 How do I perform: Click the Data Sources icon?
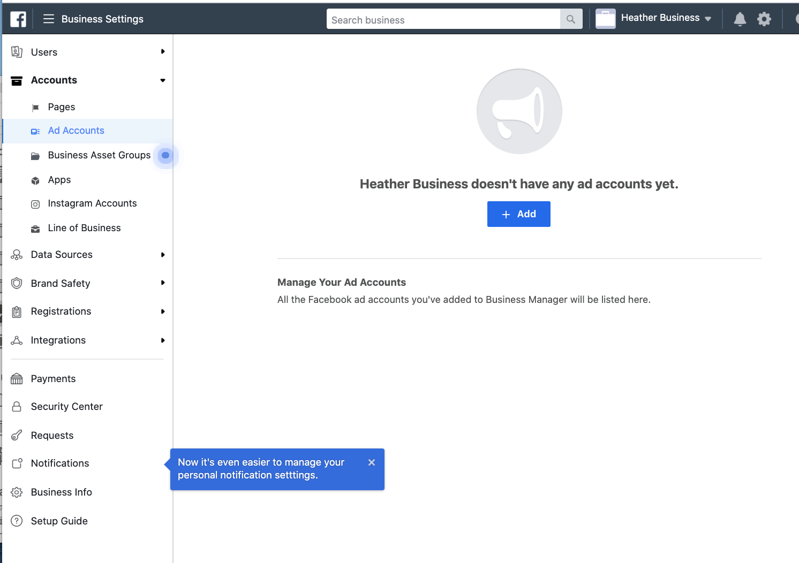tap(17, 255)
